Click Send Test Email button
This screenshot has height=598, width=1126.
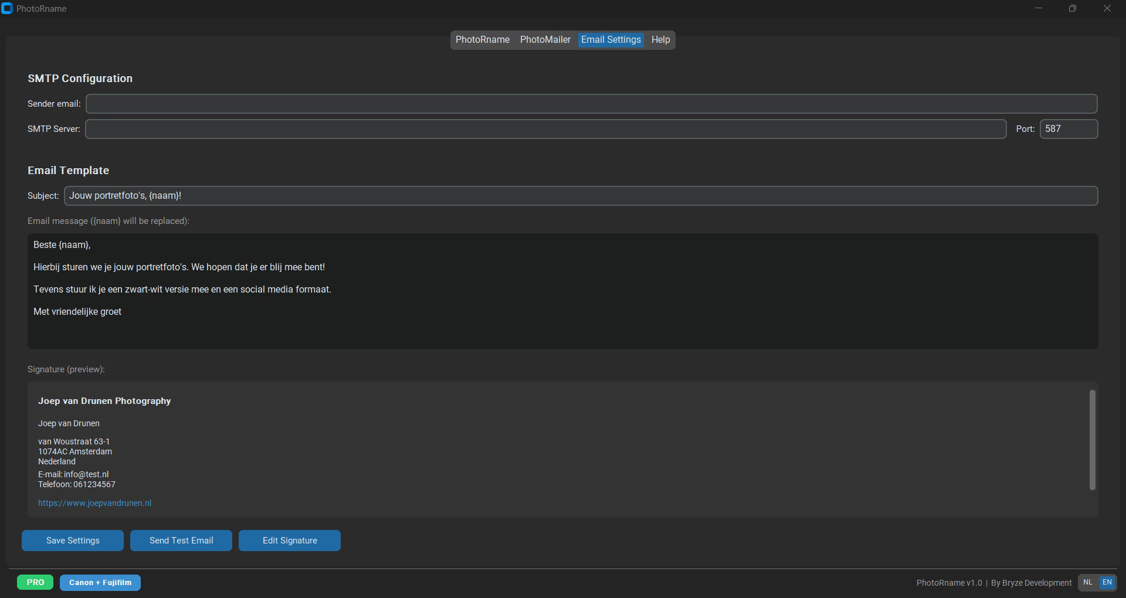[x=181, y=541]
